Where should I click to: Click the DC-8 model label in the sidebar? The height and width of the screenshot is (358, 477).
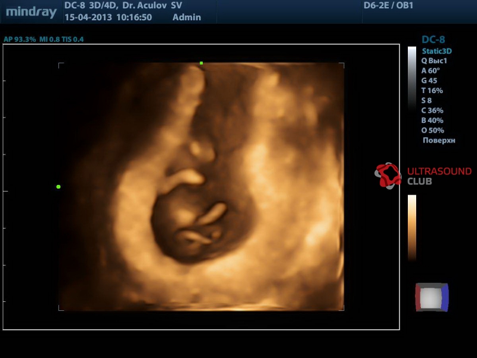[433, 39]
